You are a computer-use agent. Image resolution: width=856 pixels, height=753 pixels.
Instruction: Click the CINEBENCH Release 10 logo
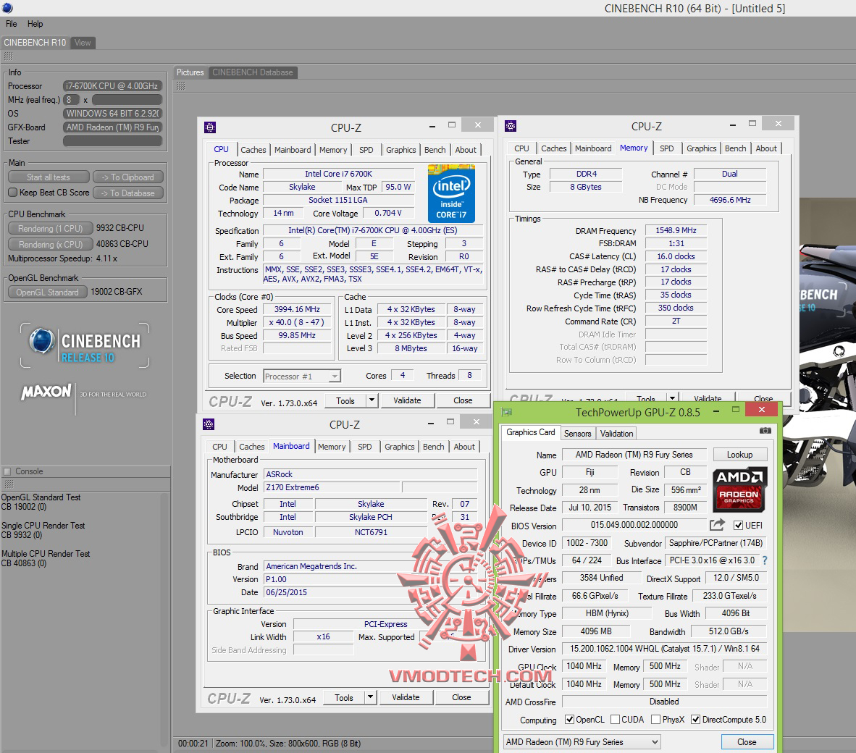[x=85, y=345]
